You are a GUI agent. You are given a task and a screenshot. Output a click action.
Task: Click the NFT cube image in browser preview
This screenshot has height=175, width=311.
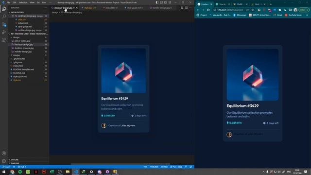253,74
